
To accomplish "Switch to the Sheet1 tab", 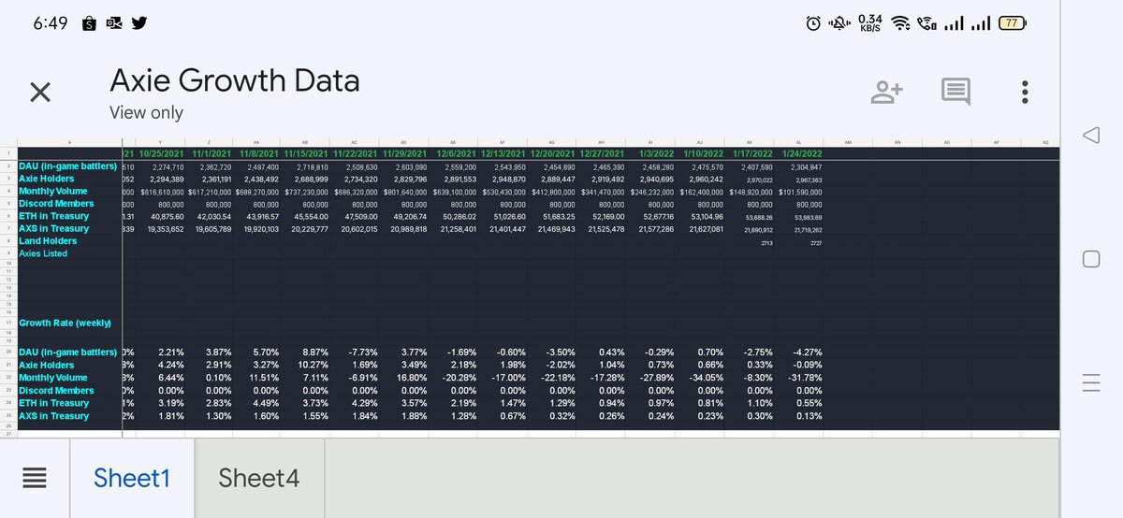I will click(132, 478).
